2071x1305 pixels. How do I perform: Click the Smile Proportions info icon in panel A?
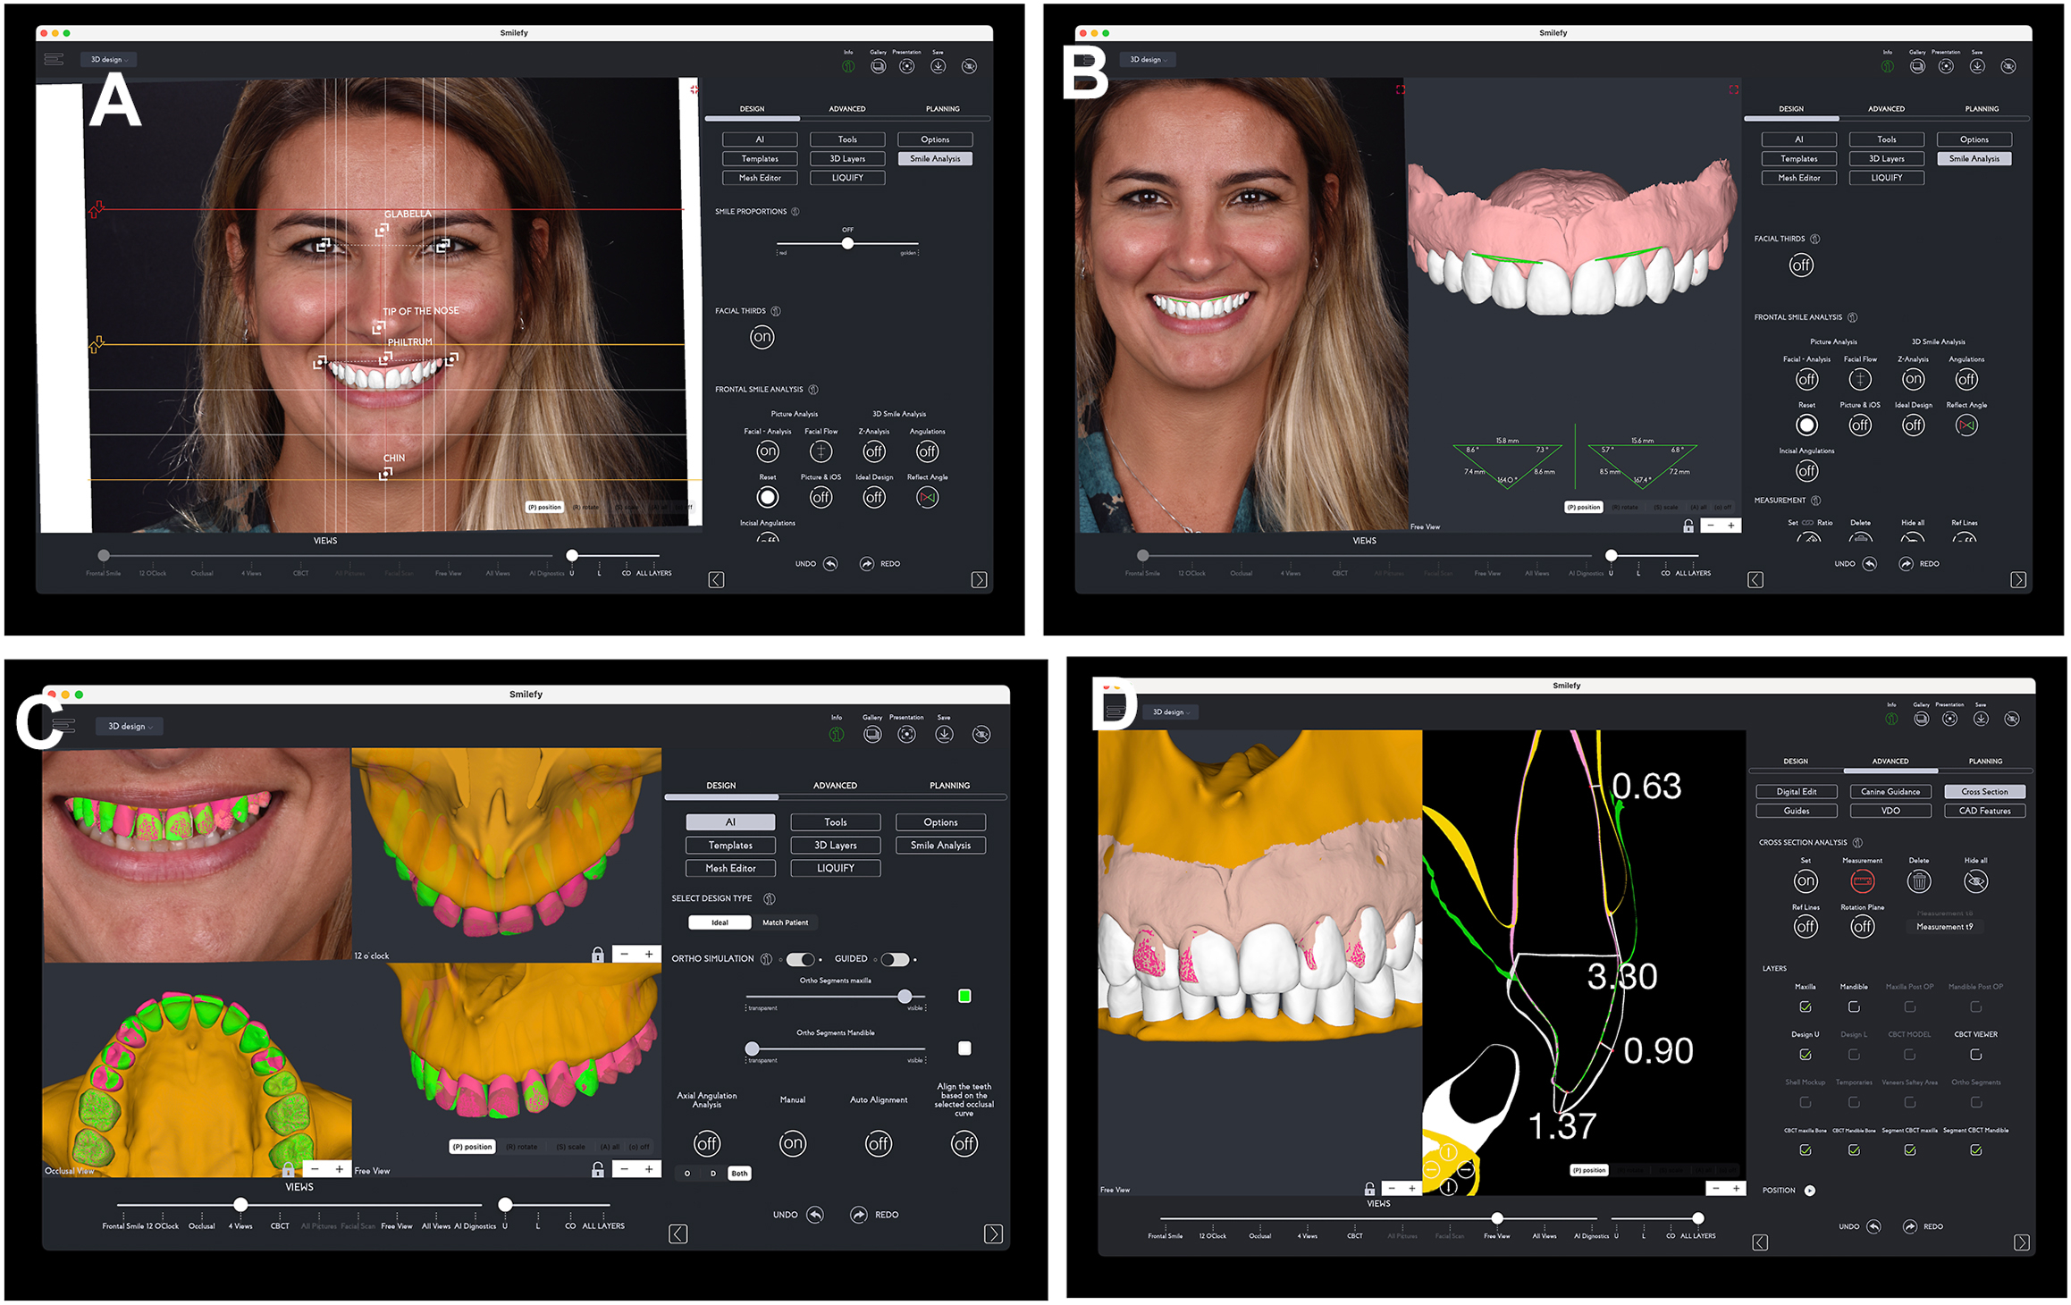click(x=796, y=212)
